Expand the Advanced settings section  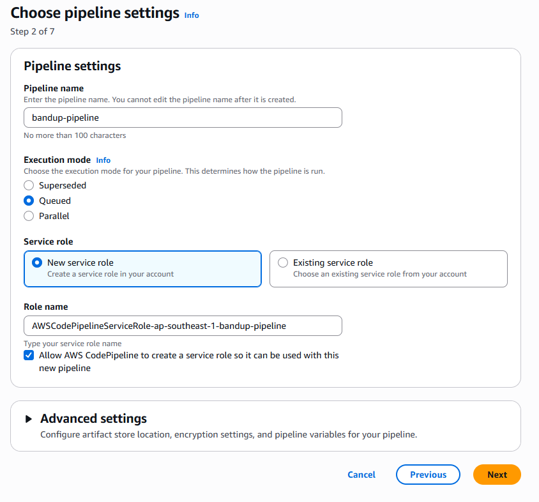(94, 418)
